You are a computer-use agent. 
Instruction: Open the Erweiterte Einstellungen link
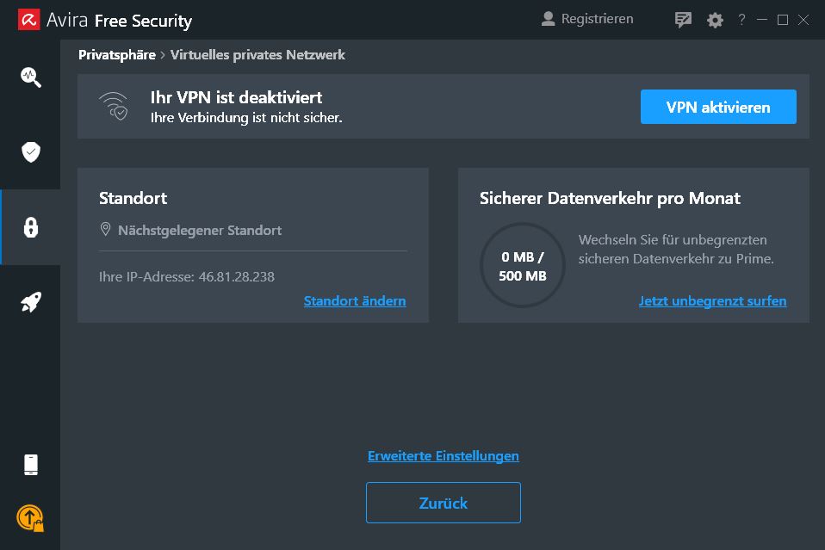tap(443, 456)
